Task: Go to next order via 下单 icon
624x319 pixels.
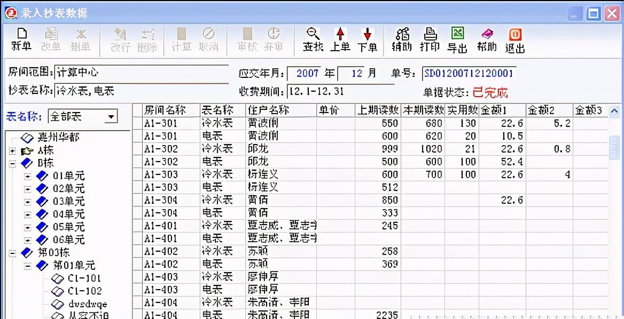Action: tap(369, 40)
